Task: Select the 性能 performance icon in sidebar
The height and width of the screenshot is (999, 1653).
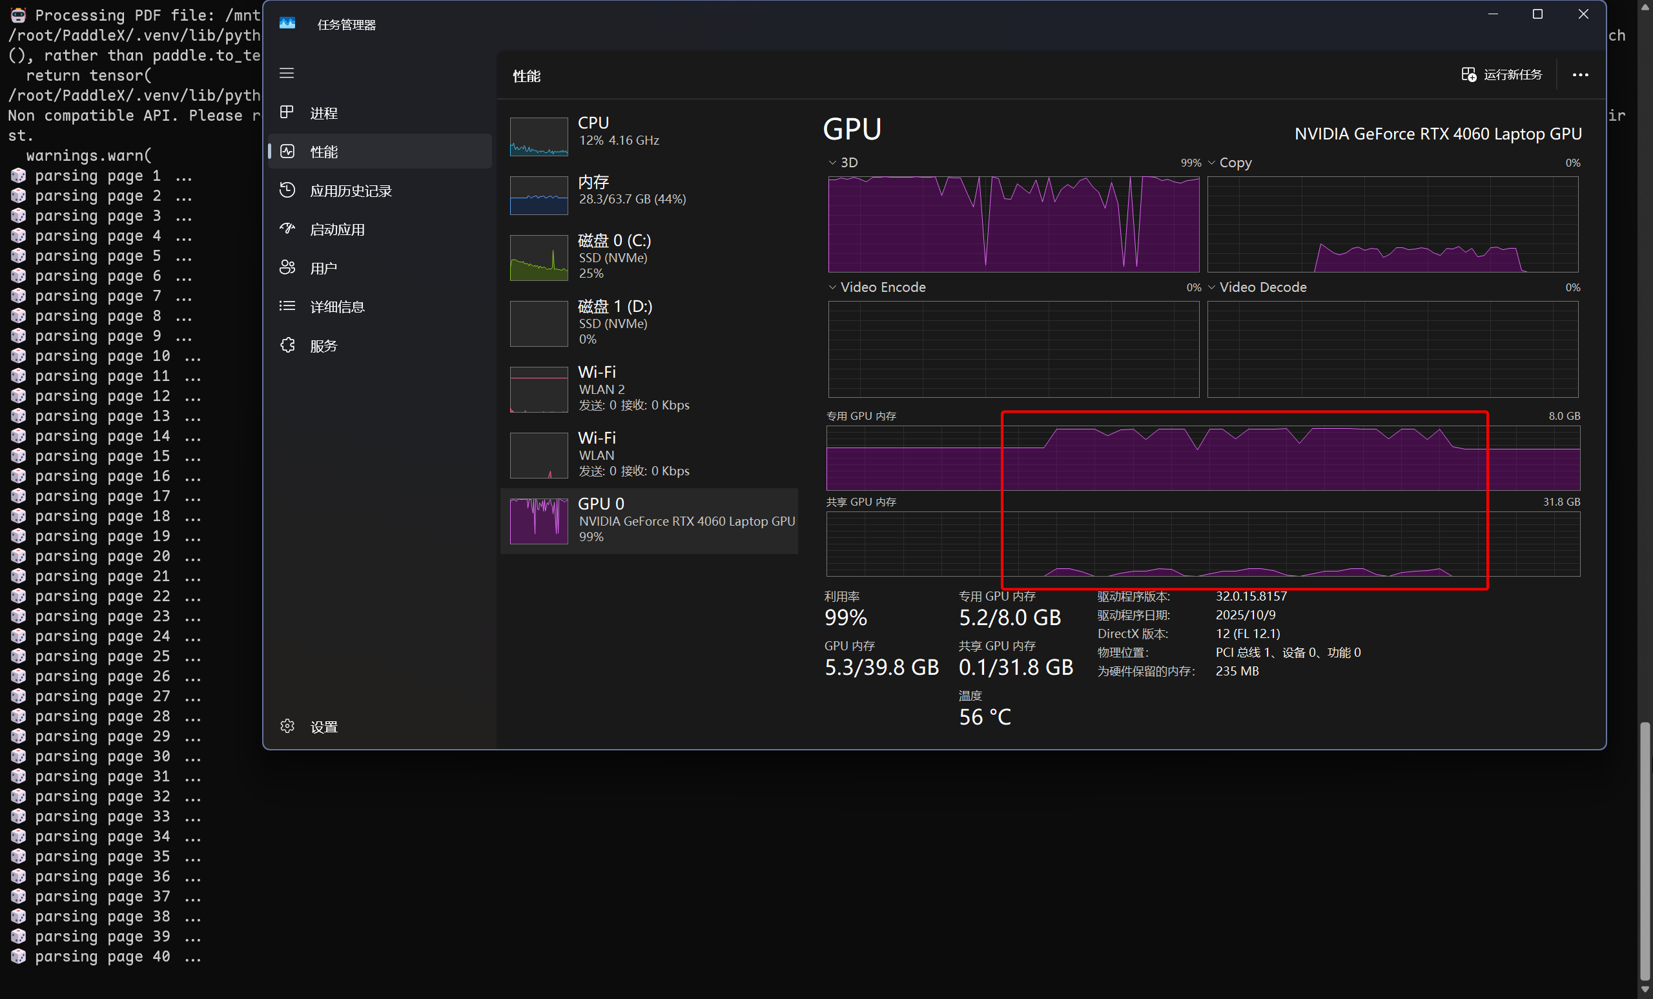Action: pyautogui.click(x=287, y=152)
